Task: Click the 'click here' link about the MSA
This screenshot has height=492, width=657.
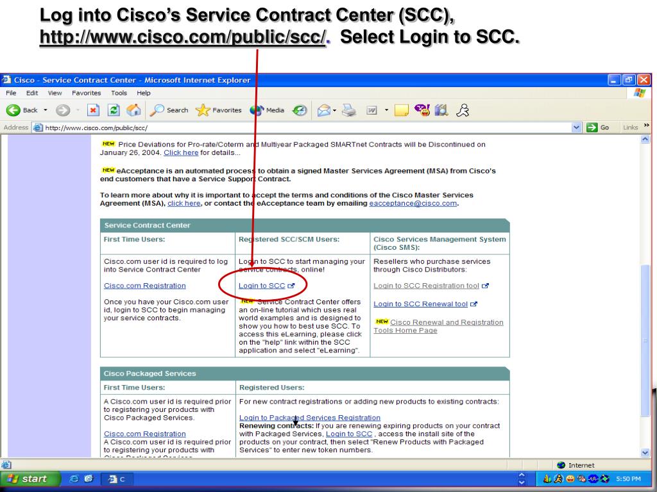Action: (184, 203)
